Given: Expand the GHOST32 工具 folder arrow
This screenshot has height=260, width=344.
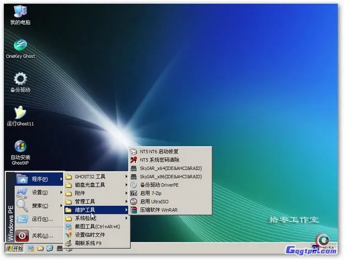Looking at the screenshot, I should pyautogui.click(x=126, y=176).
